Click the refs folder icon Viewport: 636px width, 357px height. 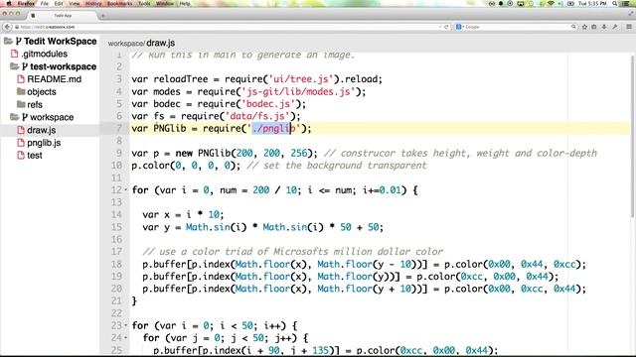(21, 104)
